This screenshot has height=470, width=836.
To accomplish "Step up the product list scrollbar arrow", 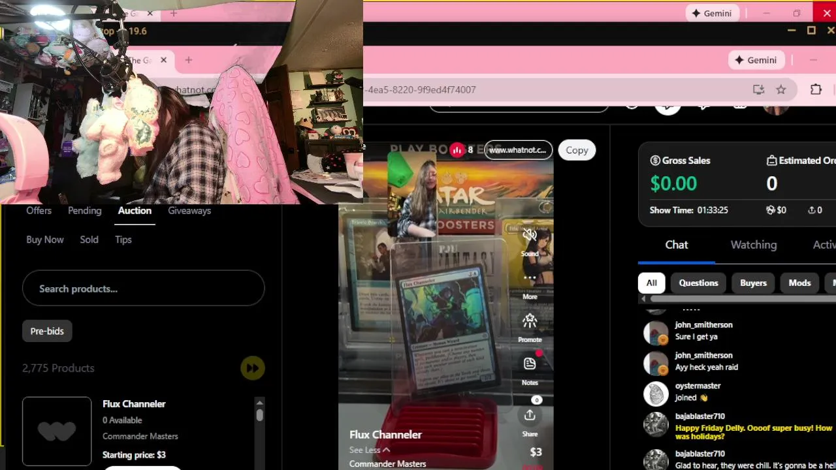I will click(259, 403).
